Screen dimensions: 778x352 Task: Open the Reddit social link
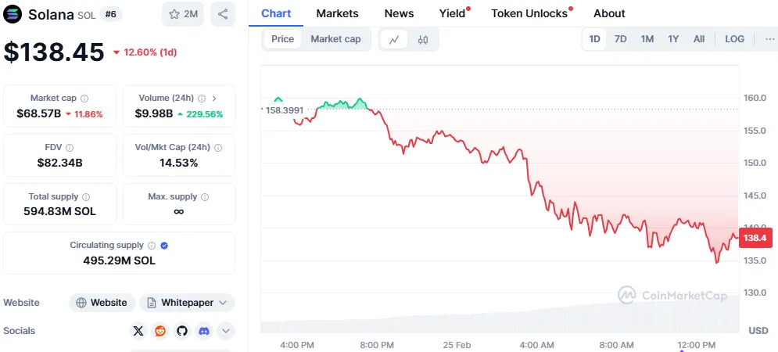coord(160,331)
